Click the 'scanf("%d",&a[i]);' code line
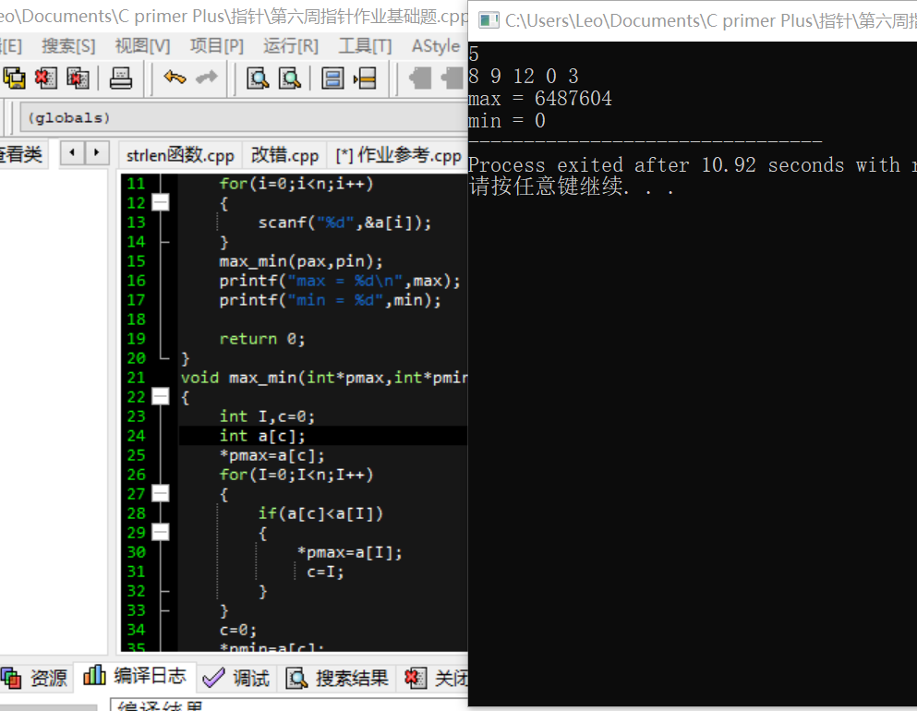 pos(344,223)
